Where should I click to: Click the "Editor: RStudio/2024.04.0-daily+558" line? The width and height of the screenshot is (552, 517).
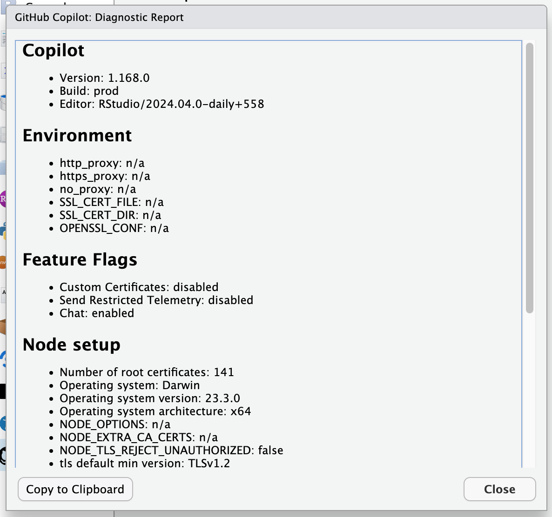pos(162,104)
